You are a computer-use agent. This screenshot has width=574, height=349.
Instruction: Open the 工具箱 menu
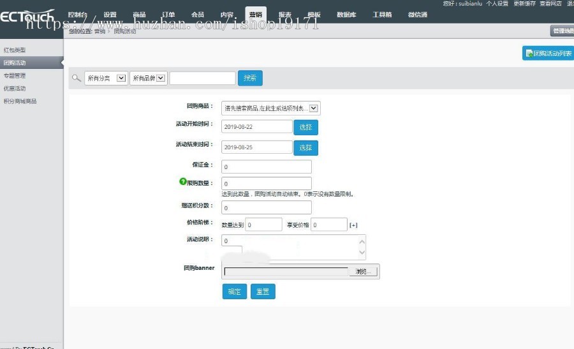pos(382,15)
